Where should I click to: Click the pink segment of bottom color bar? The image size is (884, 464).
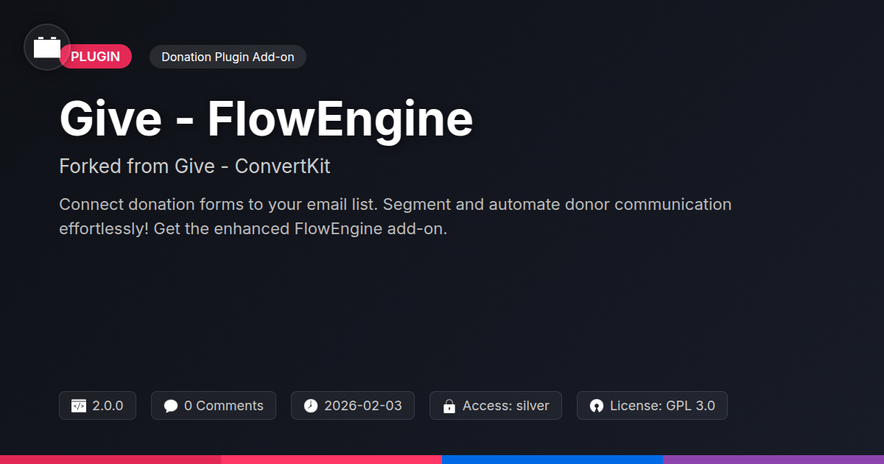[331, 459]
